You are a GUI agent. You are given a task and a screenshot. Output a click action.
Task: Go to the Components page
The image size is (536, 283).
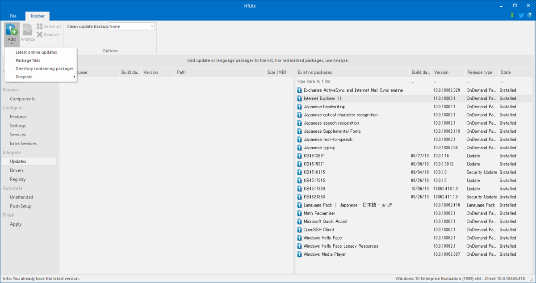[22, 99]
